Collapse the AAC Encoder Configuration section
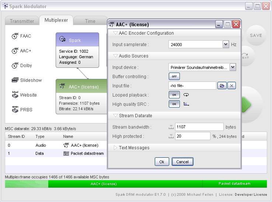The width and height of the screenshot is (272, 202). pos(115,33)
